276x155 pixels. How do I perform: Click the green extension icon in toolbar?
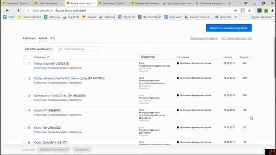point(266,10)
